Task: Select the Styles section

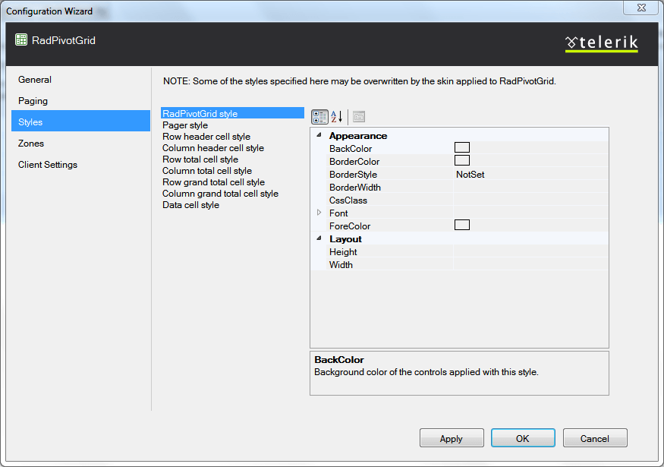Action: (x=81, y=121)
